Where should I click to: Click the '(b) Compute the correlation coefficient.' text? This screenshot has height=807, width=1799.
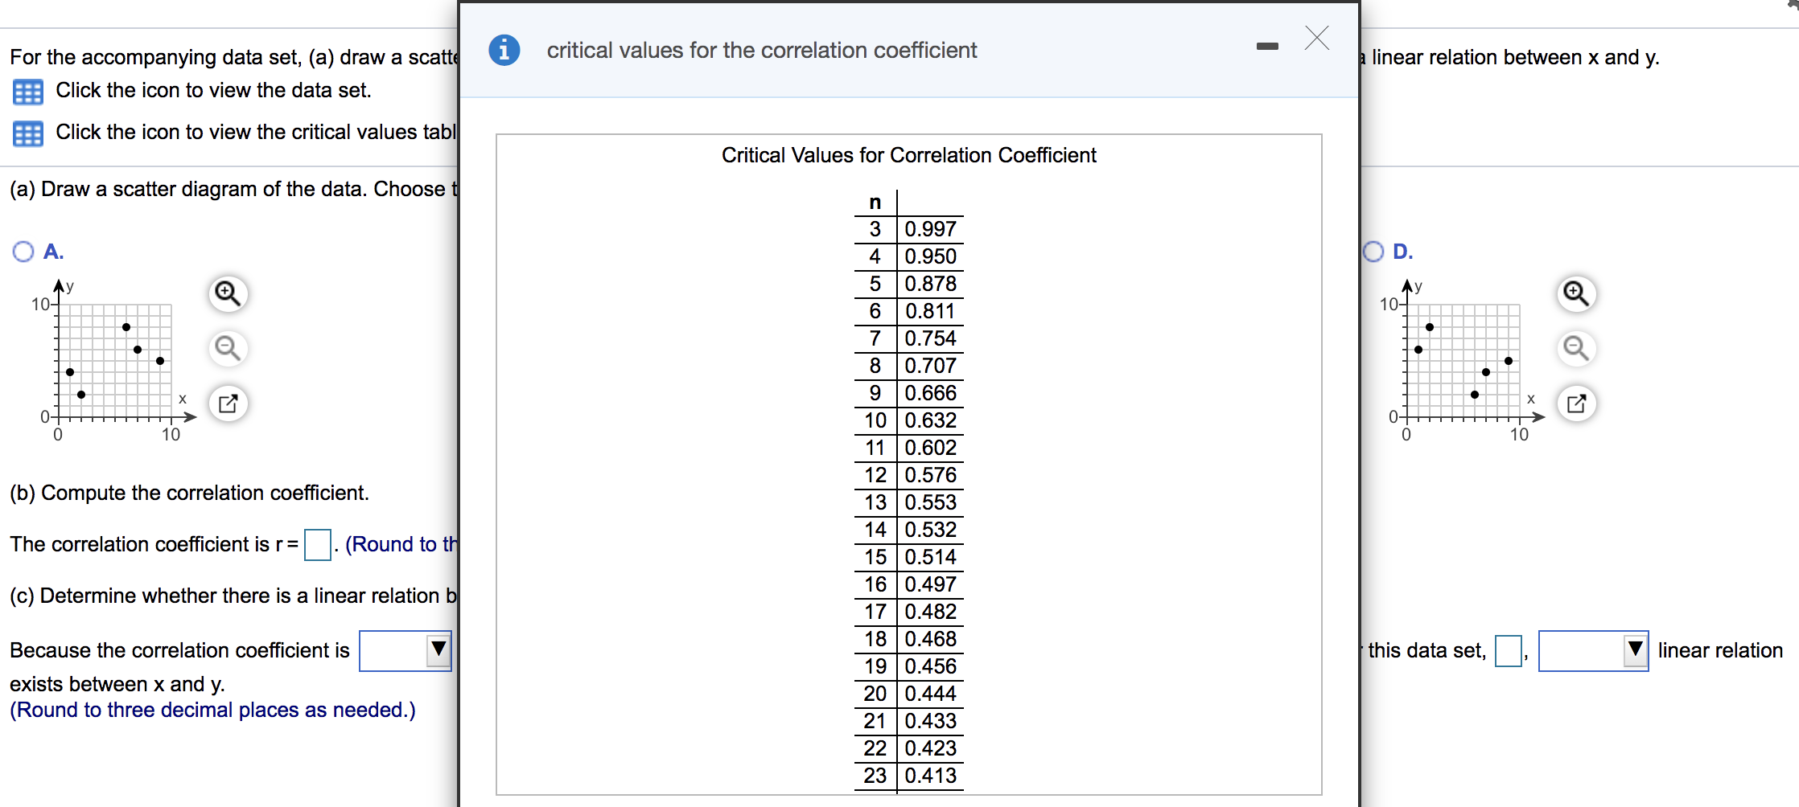(x=189, y=493)
